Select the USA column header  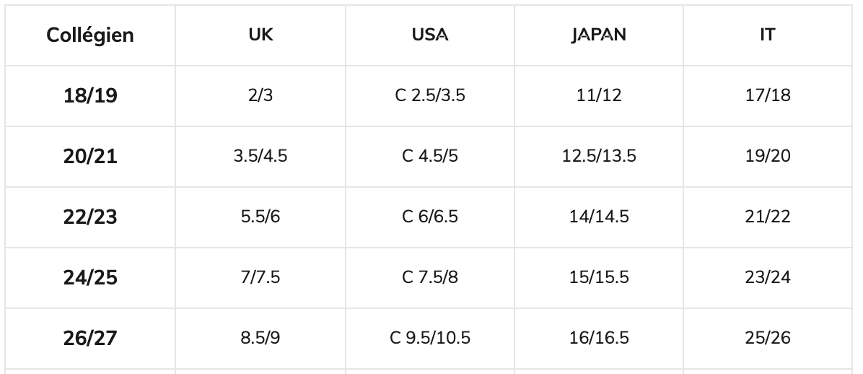click(x=430, y=35)
